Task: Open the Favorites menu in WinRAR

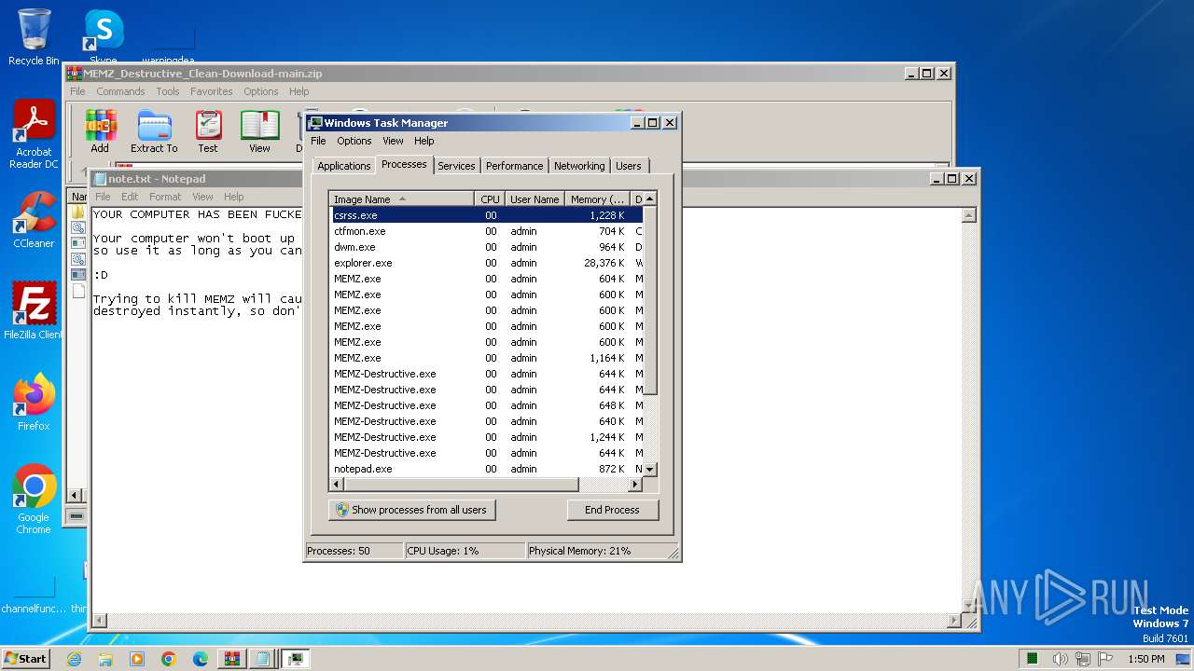Action: tap(212, 91)
